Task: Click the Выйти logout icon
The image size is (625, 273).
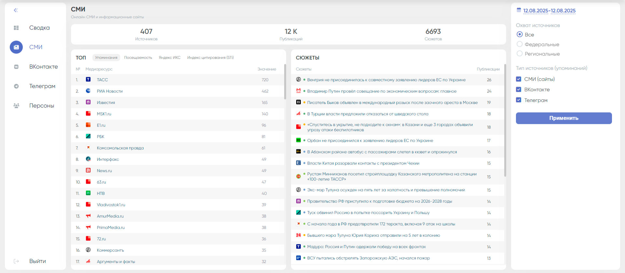Action: point(16,261)
